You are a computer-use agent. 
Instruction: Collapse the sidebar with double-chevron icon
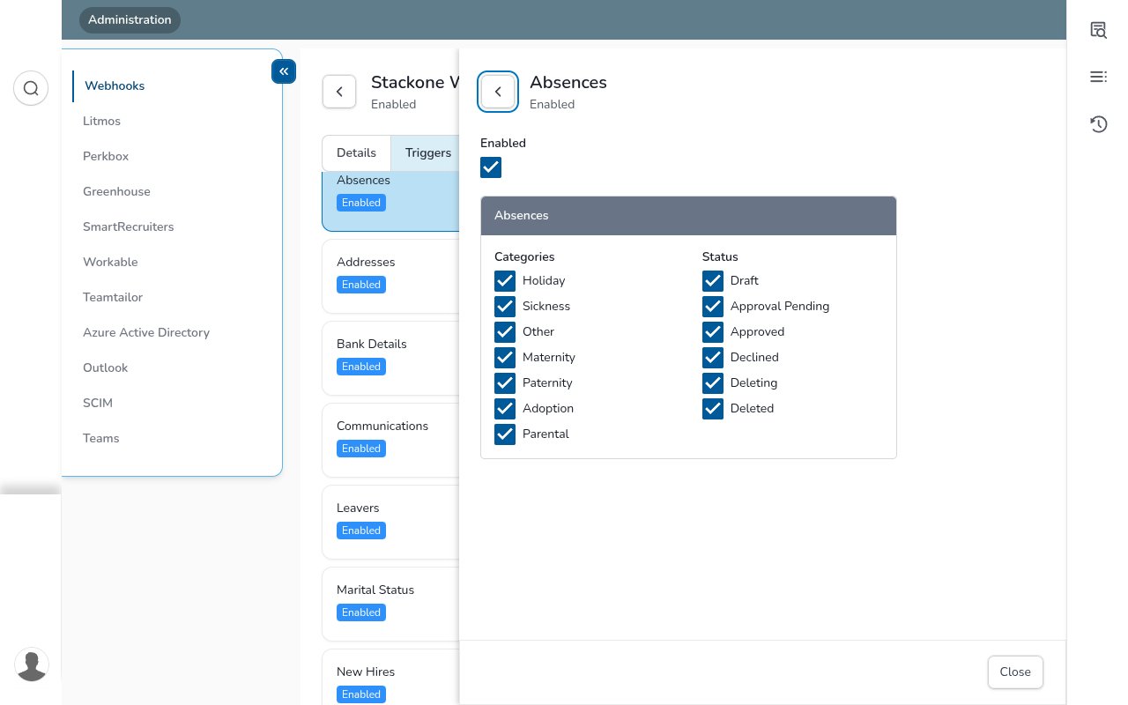click(284, 71)
